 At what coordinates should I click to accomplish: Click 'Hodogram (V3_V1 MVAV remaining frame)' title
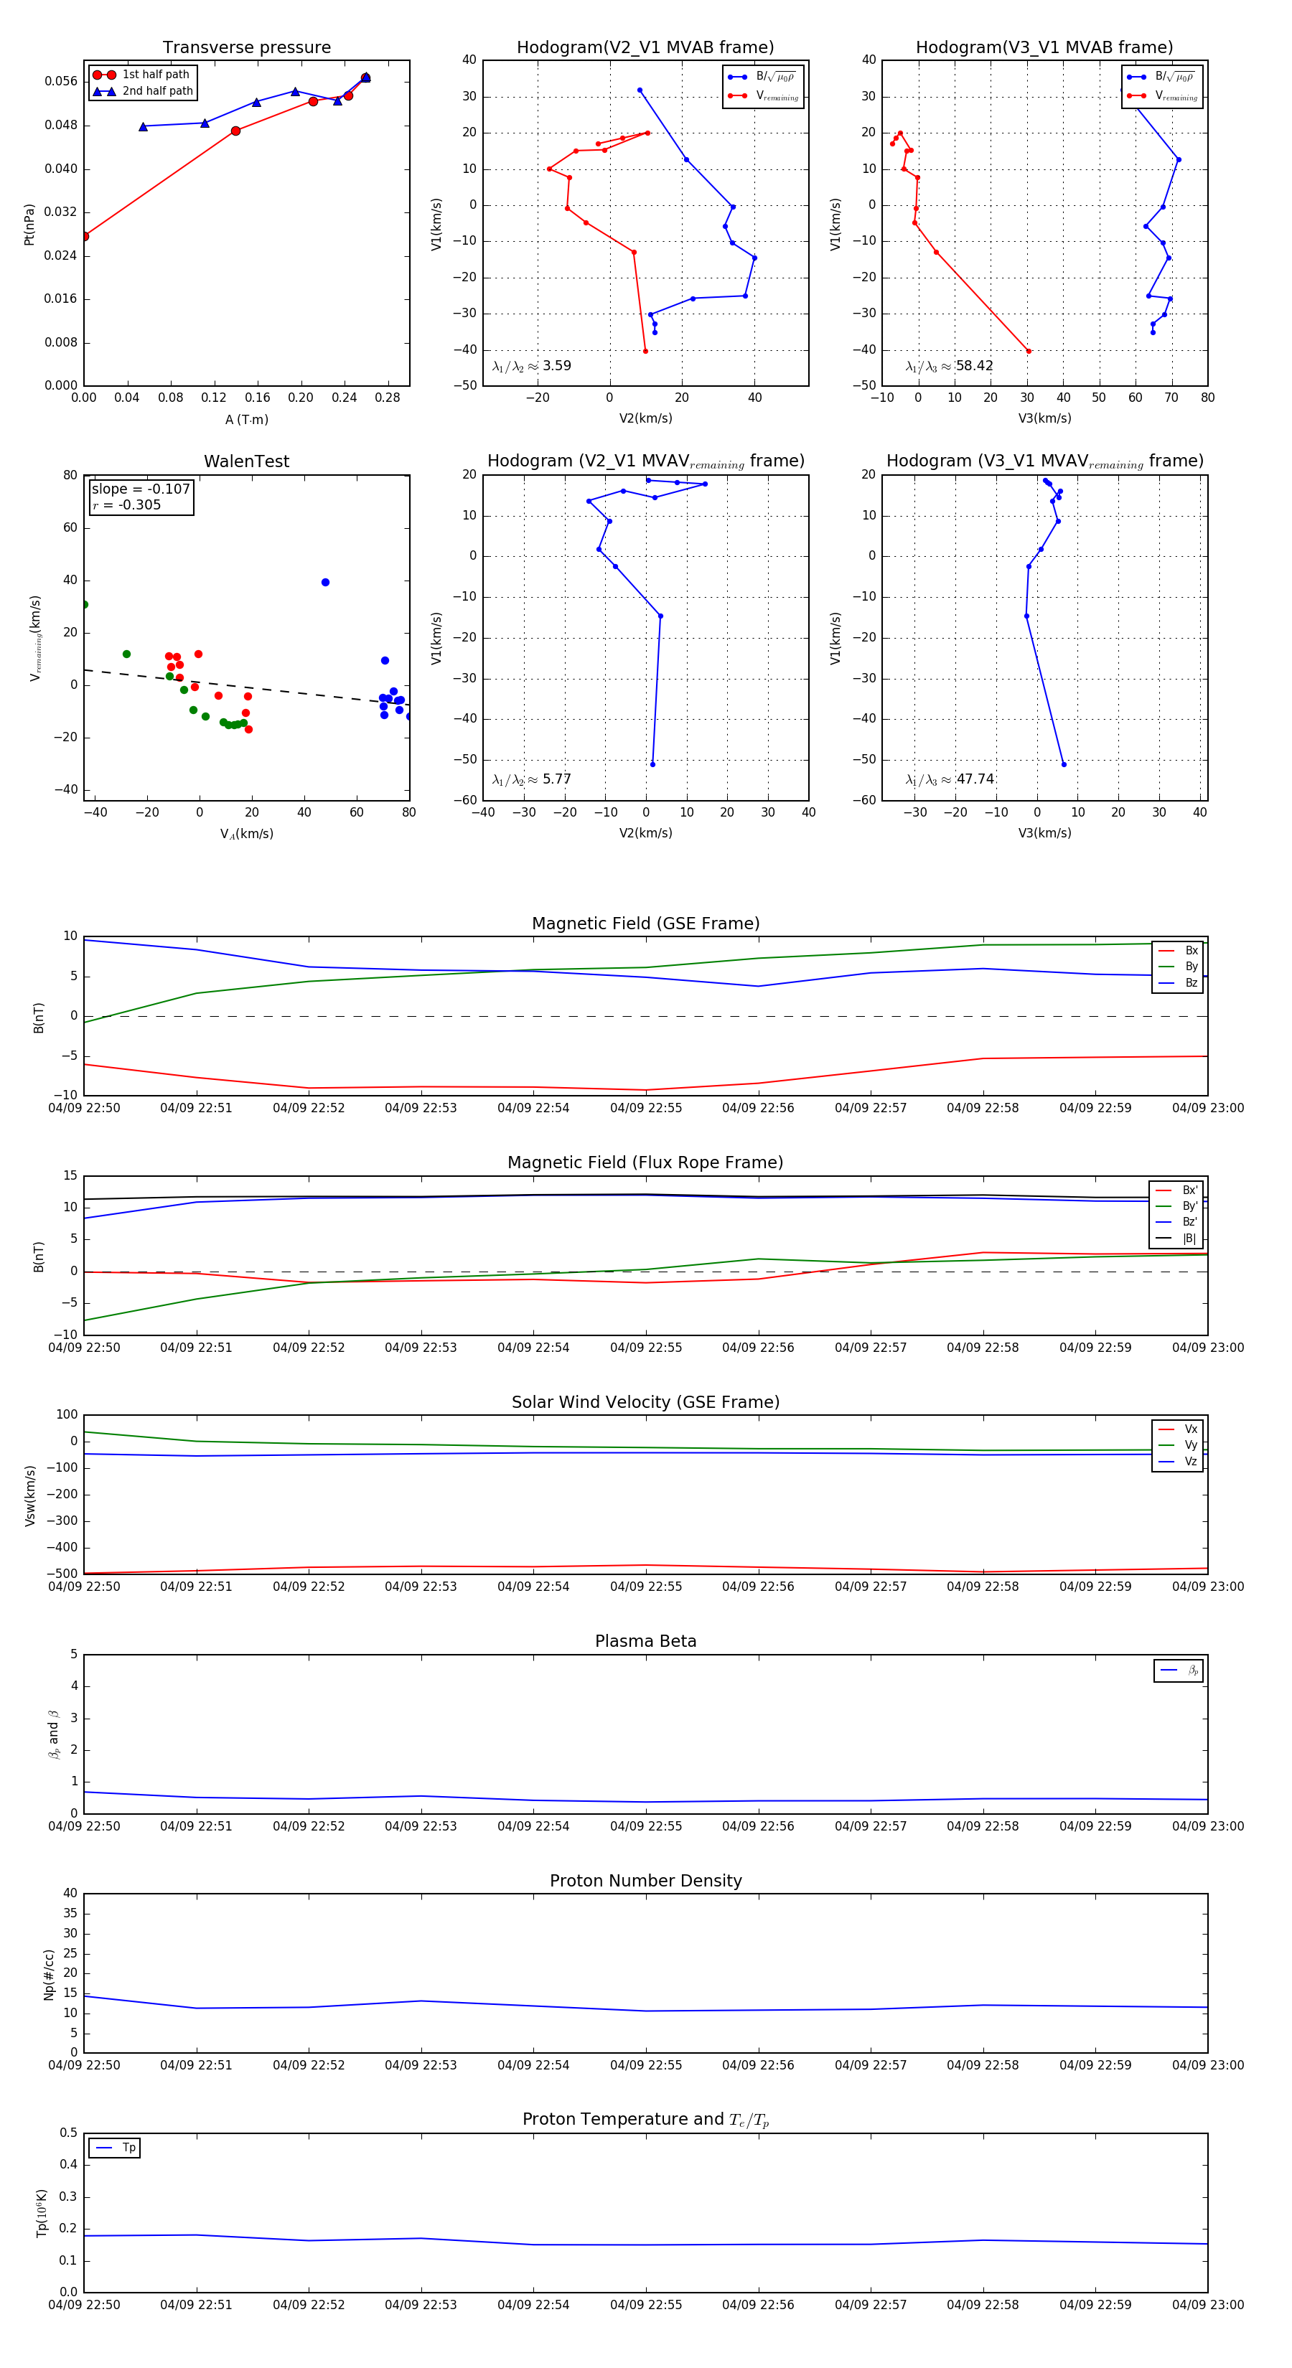(x=1044, y=461)
